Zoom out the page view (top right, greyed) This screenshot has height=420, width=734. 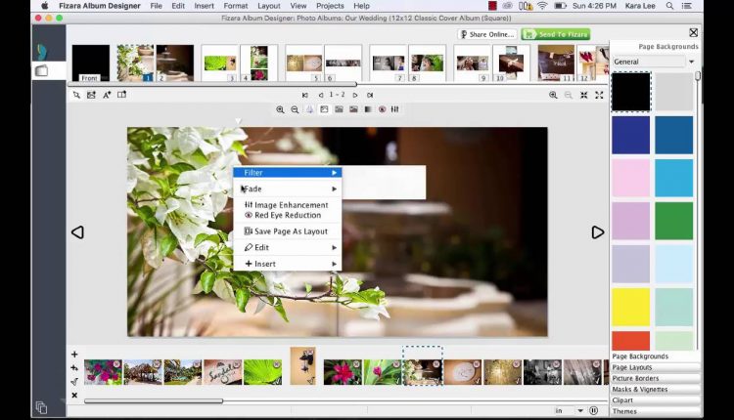[569, 95]
